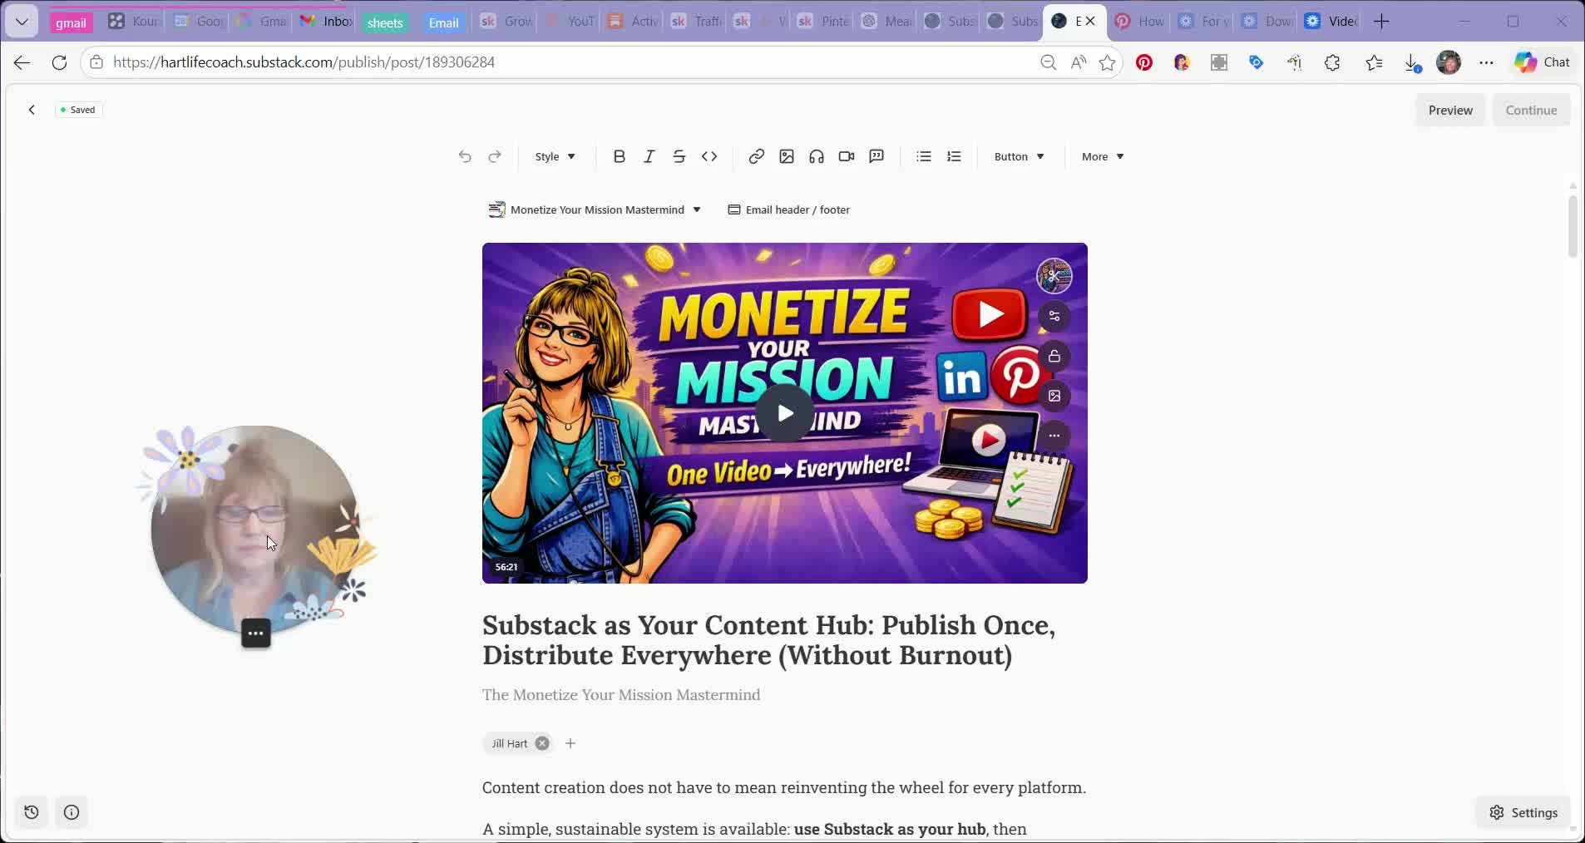This screenshot has height=843, width=1585.
Task: Insert an image from the toolbar
Action: pyautogui.click(x=786, y=156)
